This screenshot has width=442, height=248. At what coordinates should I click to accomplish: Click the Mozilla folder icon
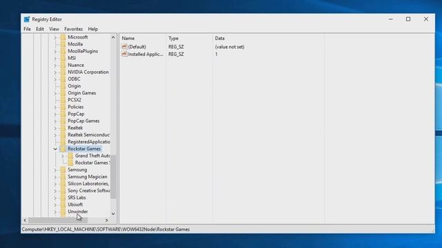(x=63, y=44)
